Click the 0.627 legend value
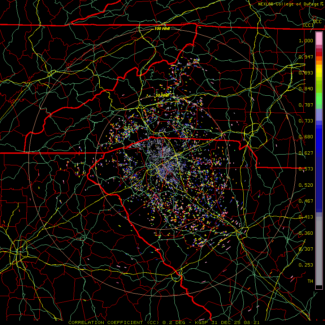Screen dimensions: 325x325 click(306, 153)
